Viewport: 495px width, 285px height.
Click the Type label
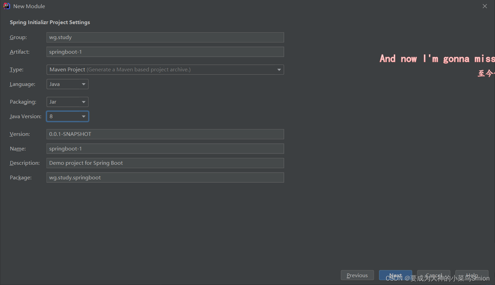pos(17,70)
